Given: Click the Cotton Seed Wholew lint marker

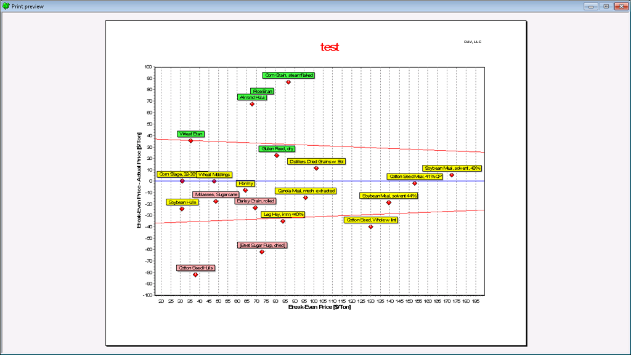Looking at the screenshot, I should click(x=370, y=226).
